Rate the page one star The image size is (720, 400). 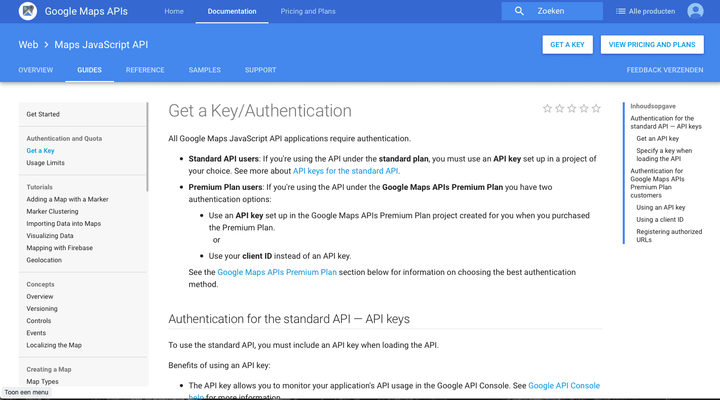547,108
